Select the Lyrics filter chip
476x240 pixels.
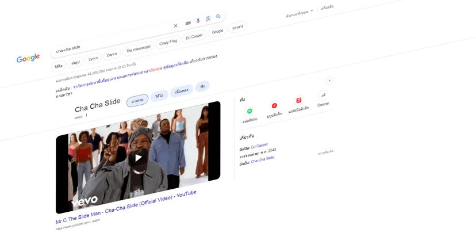pyautogui.click(x=93, y=59)
